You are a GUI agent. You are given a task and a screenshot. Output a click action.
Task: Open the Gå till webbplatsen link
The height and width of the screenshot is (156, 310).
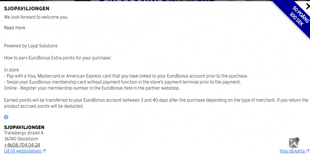point(23,151)
